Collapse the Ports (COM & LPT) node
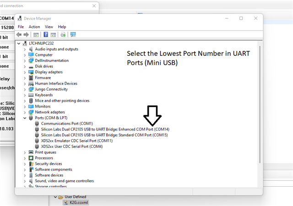This screenshot has height=206, width=293. tap(25, 118)
